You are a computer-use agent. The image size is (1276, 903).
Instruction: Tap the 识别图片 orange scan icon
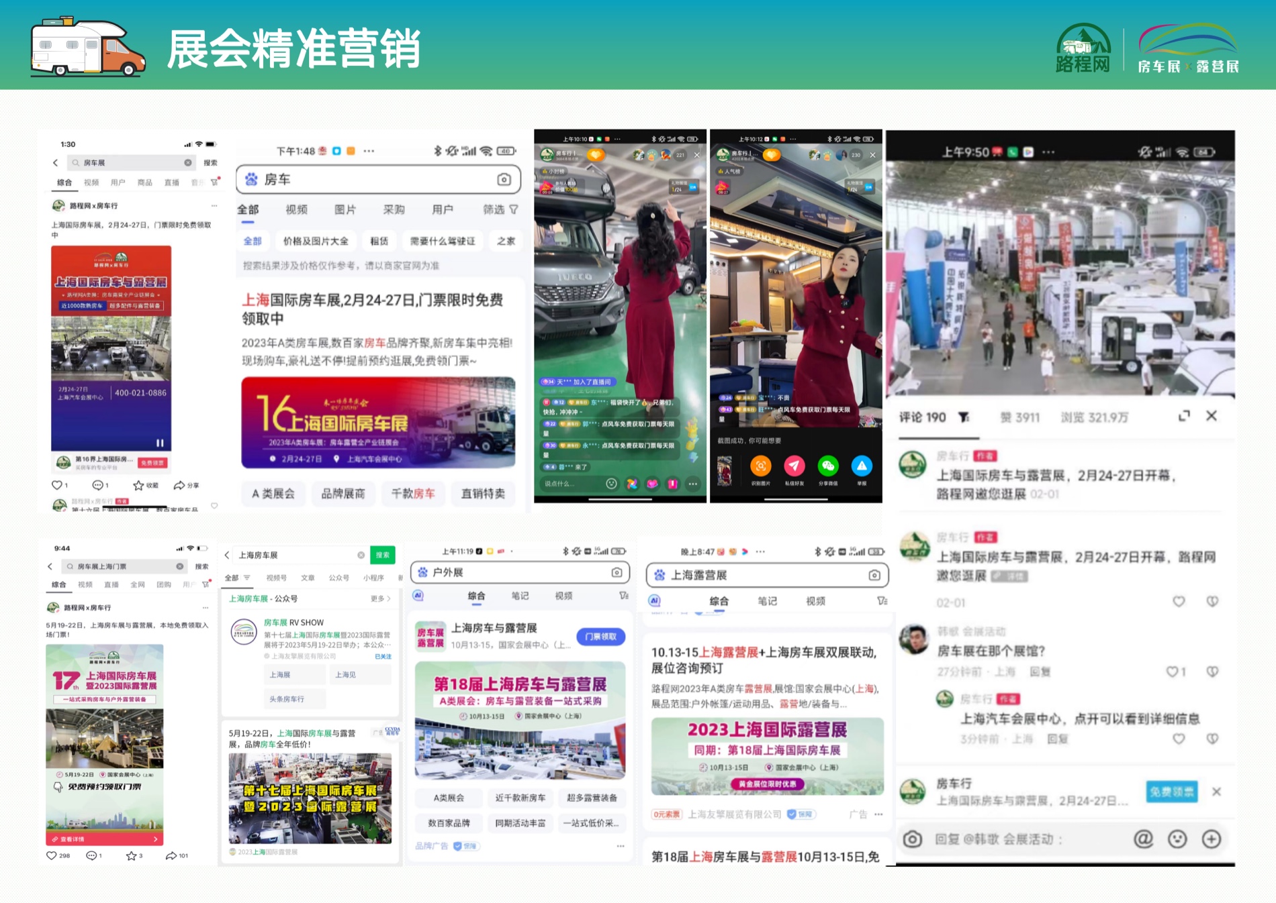click(x=760, y=466)
